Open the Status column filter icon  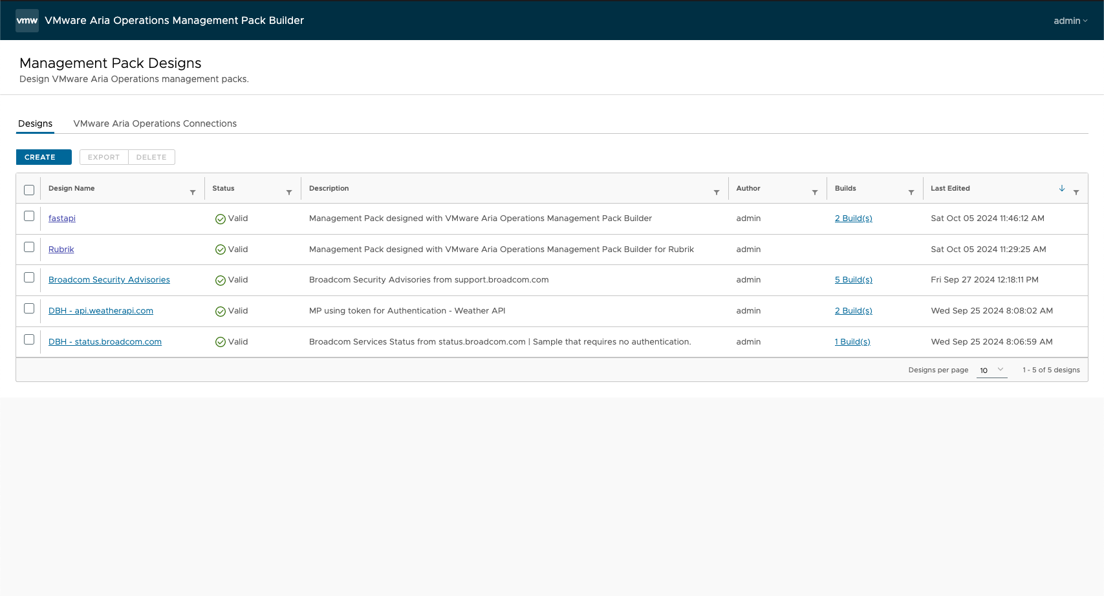pos(289,193)
